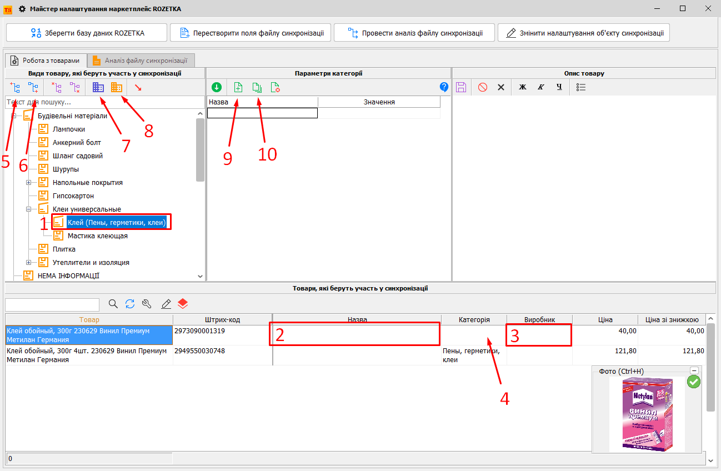Collapse the Клеи универсальные tree node
Viewport: 721px width, 471px height.
[29, 209]
